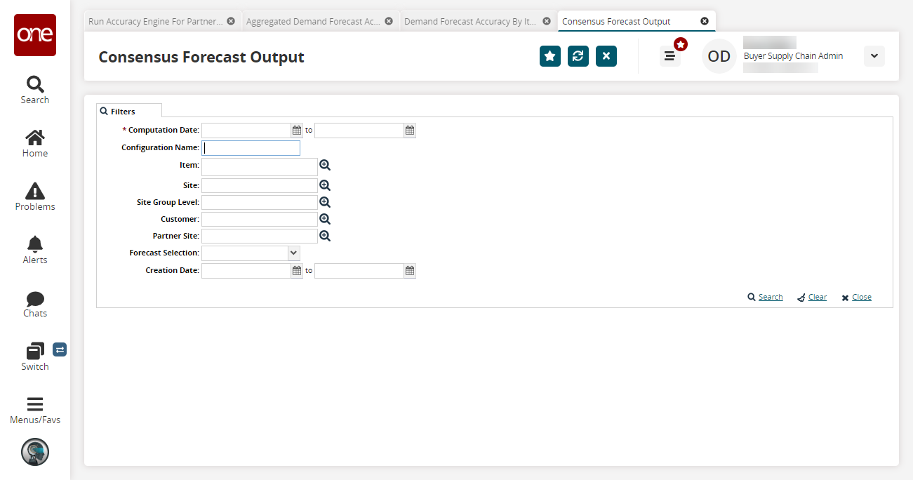Click the Filters panel tab
Image resolution: width=913 pixels, height=480 pixels.
pyautogui.click(x=129, y=111)
